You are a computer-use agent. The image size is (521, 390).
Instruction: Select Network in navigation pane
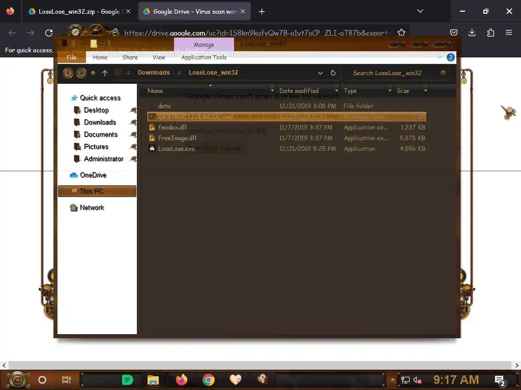[92, 208]
